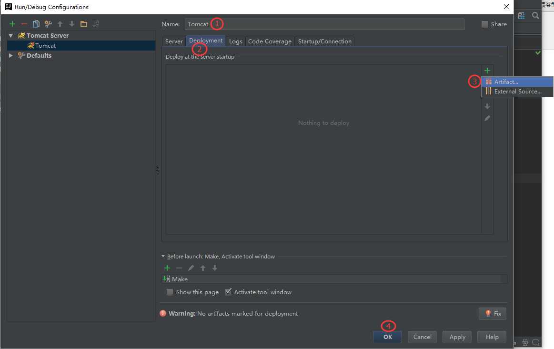Switch to the Server tab
554x349 pixels.
174,41
